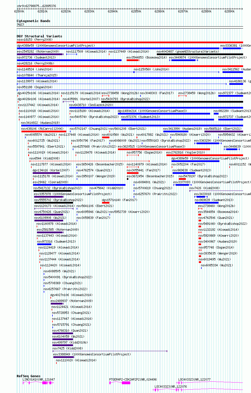Image resolution: width=251 pixels, height=393 pixels.
Task: Open nsv3935635 (Wenger2019) label
Action: 219,253
